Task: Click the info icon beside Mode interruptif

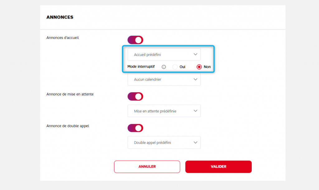Action: (164, 67)
